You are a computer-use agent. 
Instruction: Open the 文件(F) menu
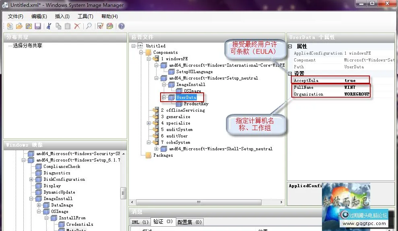tap(15, 16)
